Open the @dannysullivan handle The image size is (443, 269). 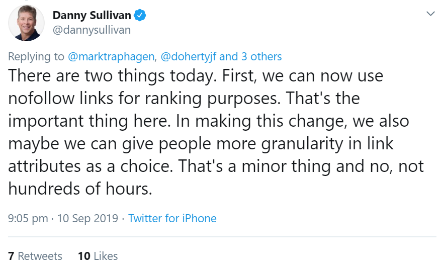pos(92,30)
